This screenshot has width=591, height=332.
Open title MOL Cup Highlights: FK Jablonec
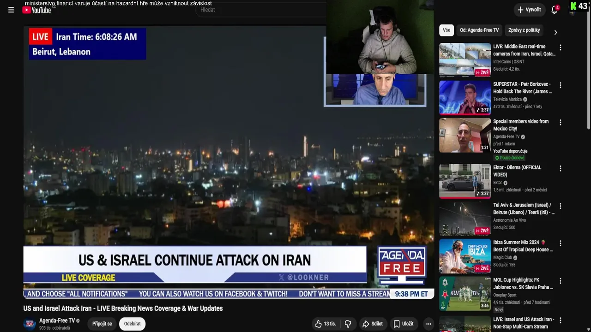[x=523, y=284]
